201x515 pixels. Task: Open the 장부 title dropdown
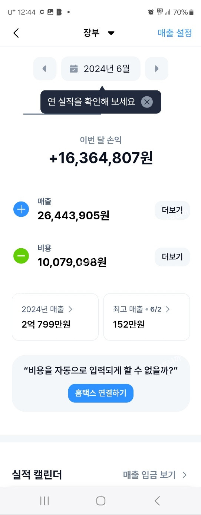pos(99,33)
